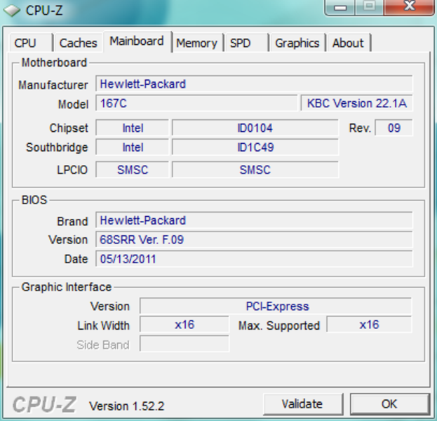The height and width of the screenshot is (421, 437).
Task: Click the OK button
Action: click(389, 404)
